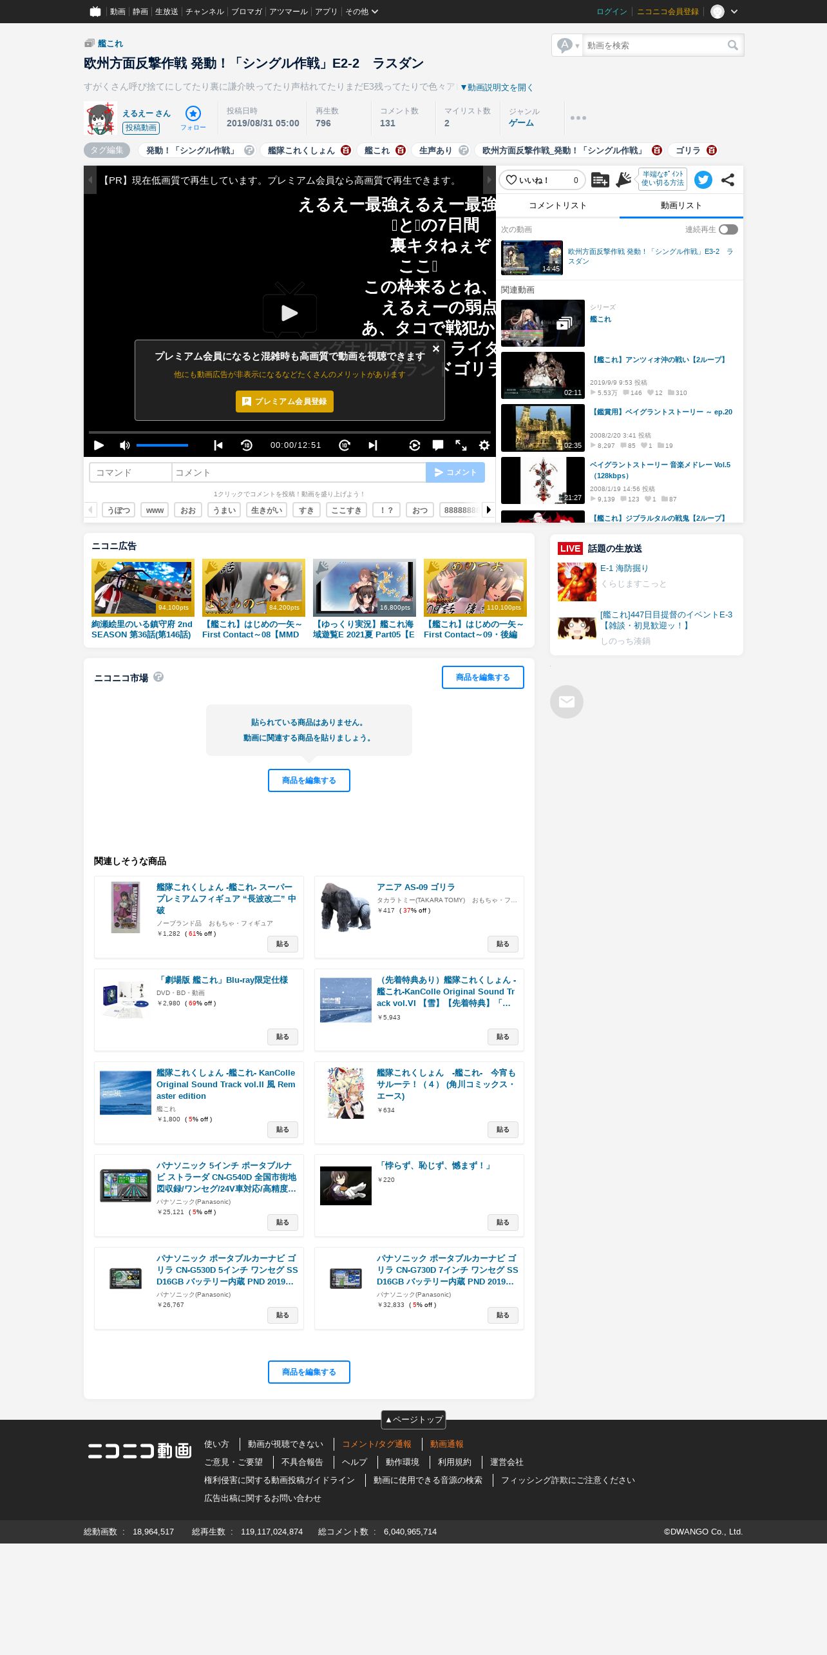Open player settings gear icon

[x=484, y=445]
